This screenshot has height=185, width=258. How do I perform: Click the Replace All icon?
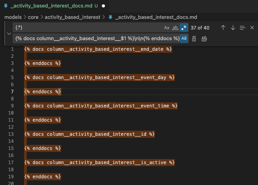click(x=204, y=39)
